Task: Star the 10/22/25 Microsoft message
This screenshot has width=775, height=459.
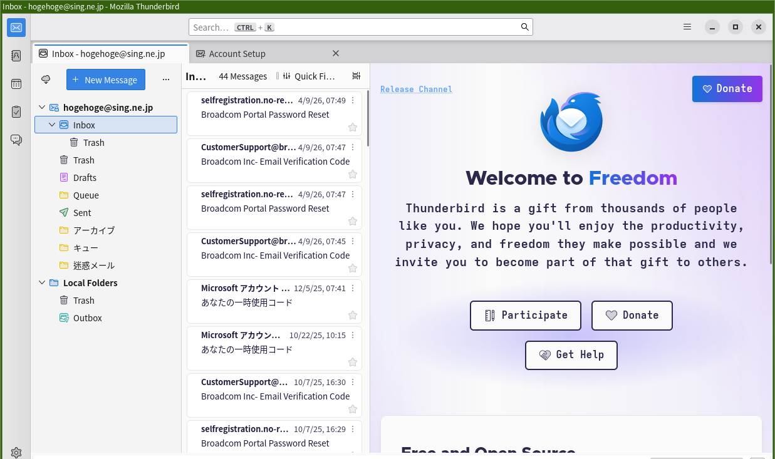Action: tap(353, 362)
